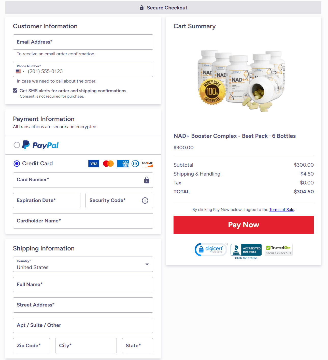Click the padlock icon in Card Number field

coord(147,180)
